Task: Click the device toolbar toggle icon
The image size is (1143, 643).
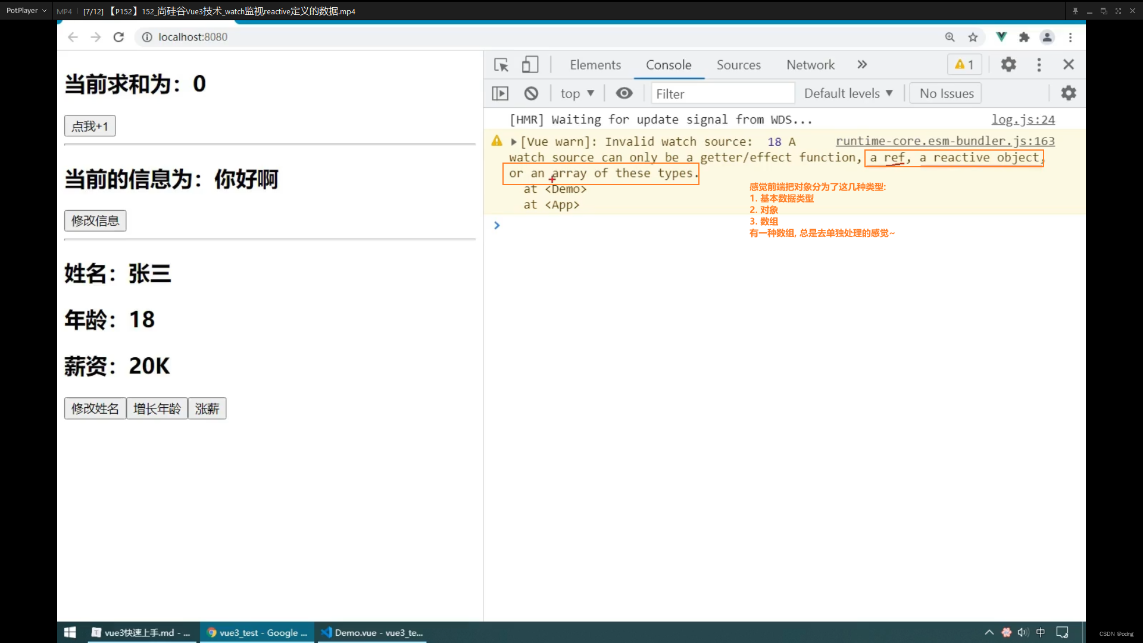Action: point(530,64)
